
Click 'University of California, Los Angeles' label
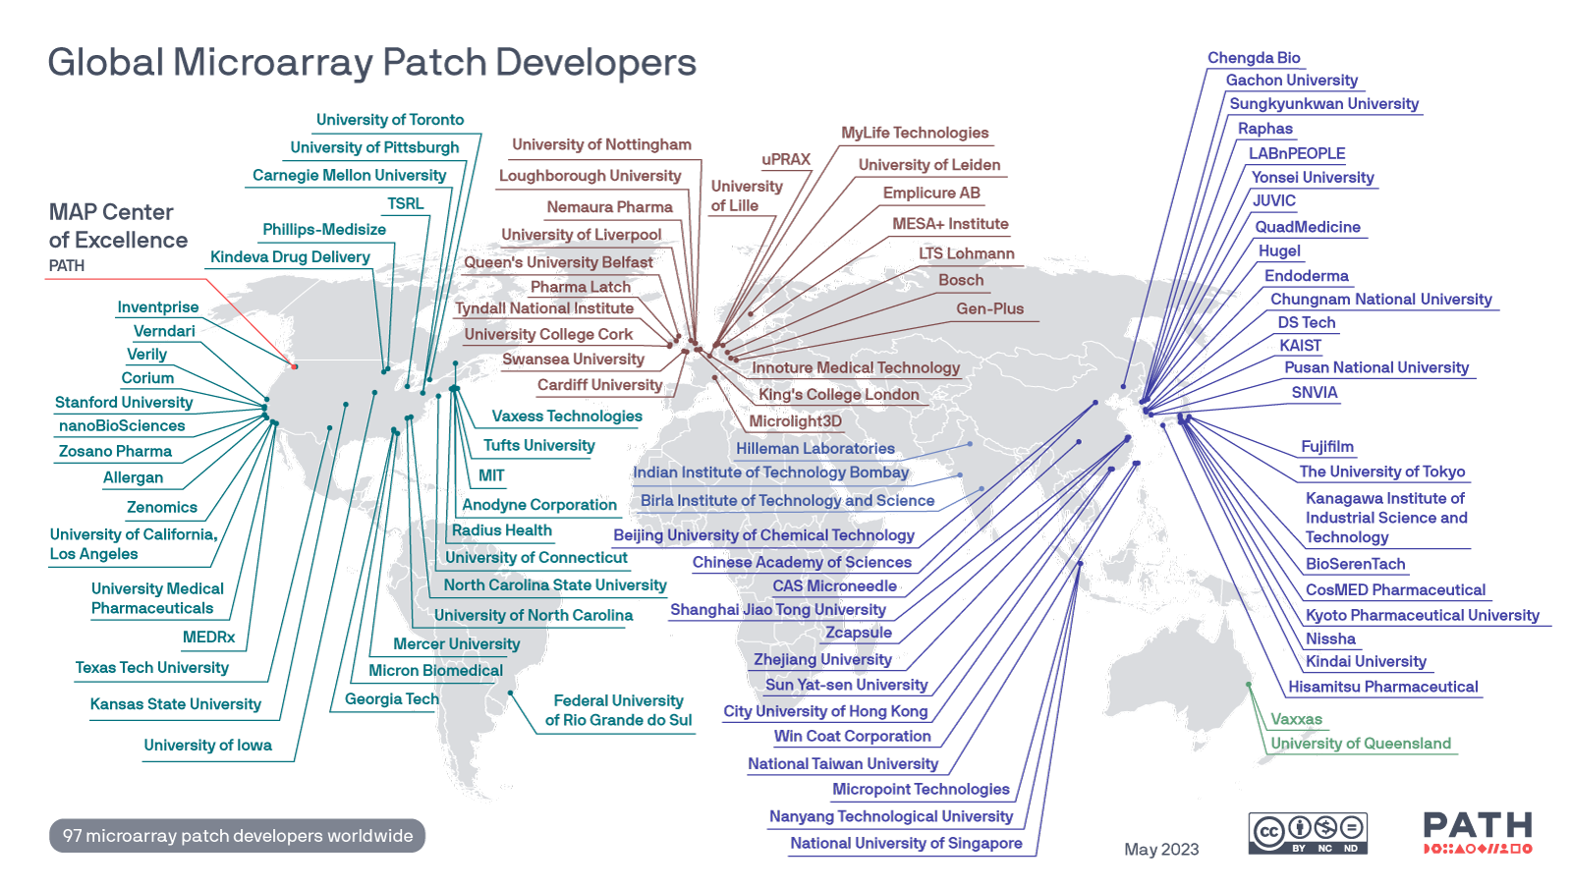pos(133,544)
